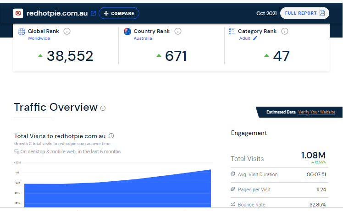Click the Country Rank info icon
The width and height of the screenshot is (343, 211).
(x=178, y=31)
